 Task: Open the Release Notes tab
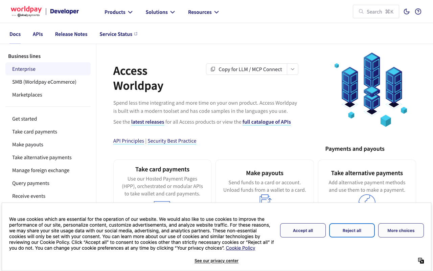point(71,34)
